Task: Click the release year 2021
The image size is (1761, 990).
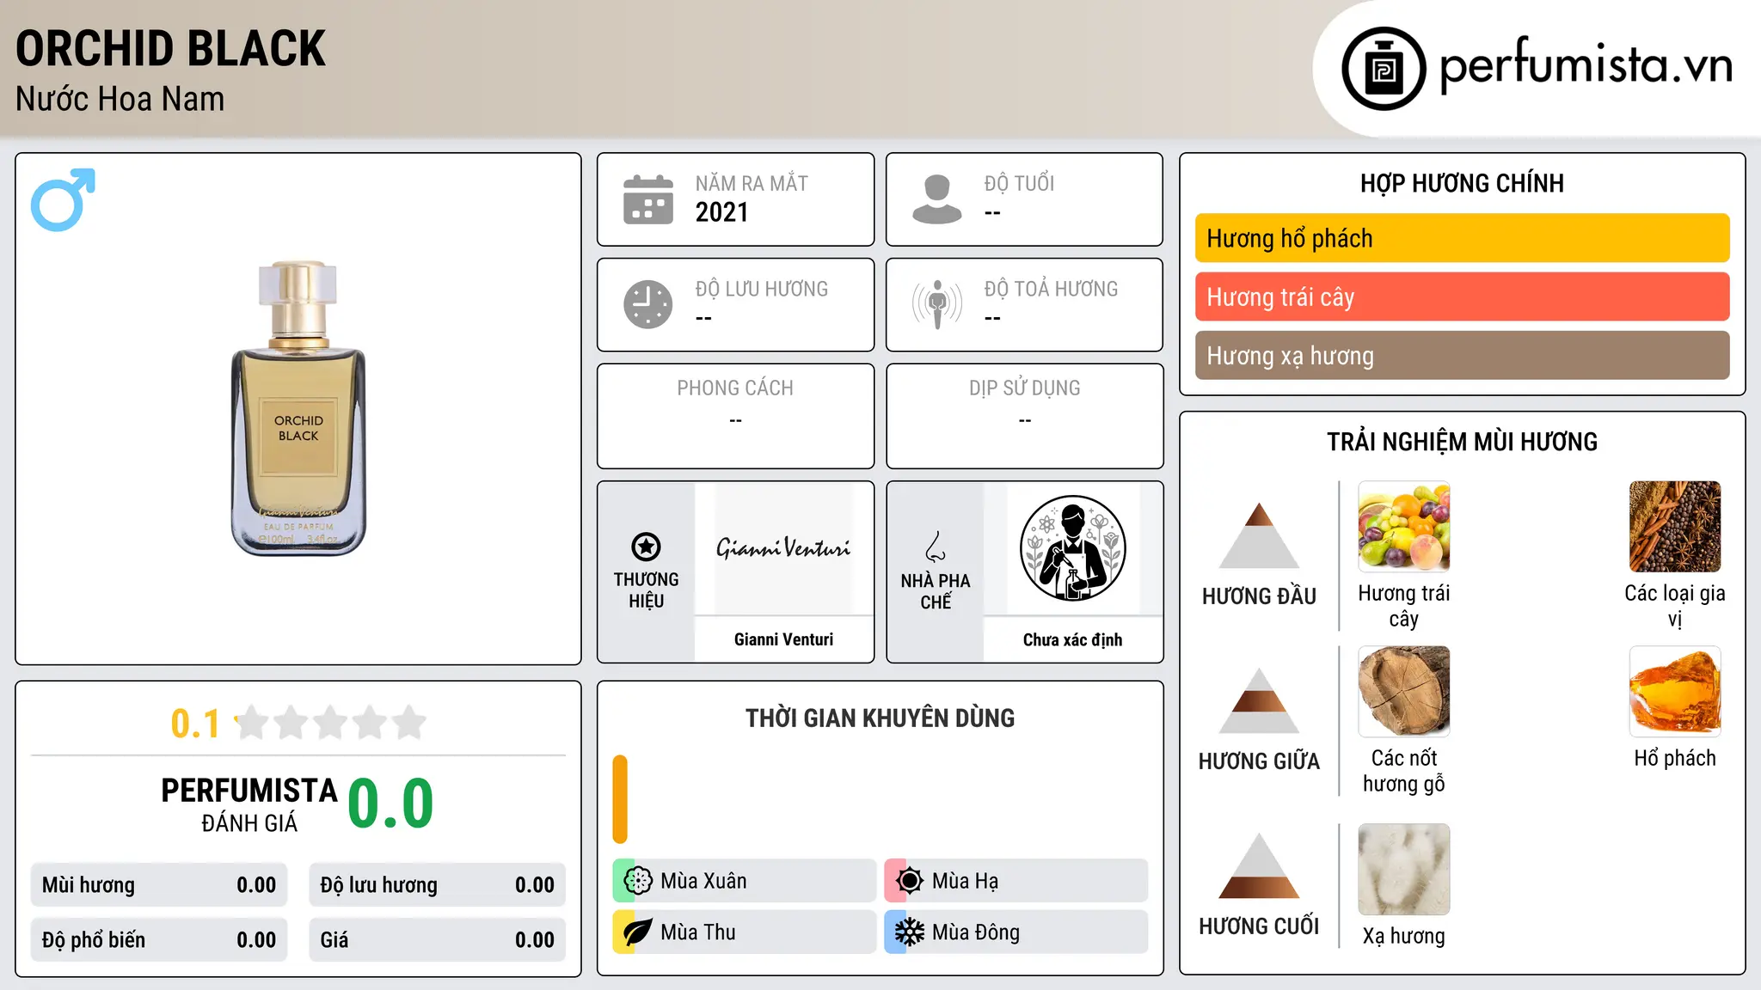Action: (x=721, y=212)
